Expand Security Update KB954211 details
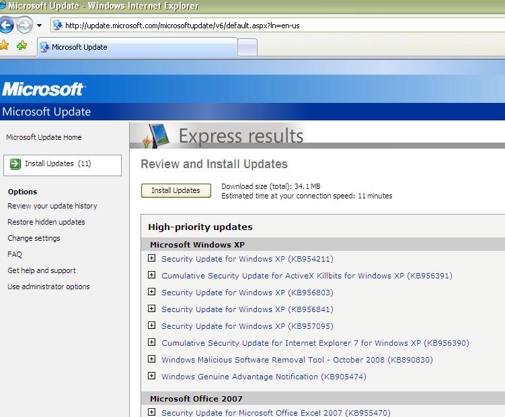 tap(151, 258)
